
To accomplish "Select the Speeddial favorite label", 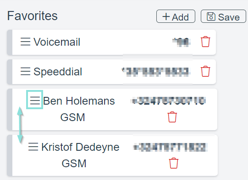I will pos(58,72).
